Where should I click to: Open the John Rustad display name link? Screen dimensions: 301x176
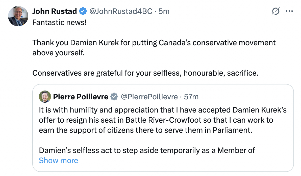[x=55, y=11]
